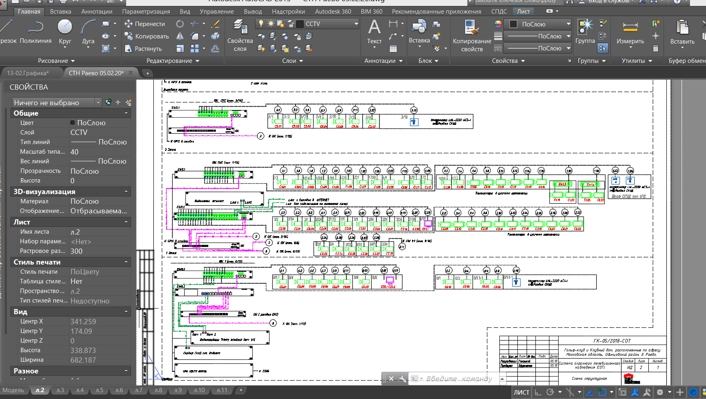Switch to the Аннотации ribbon tab
Image resolution: width=706 pixels, height=399 pixels.
click(x=97, y=11)
